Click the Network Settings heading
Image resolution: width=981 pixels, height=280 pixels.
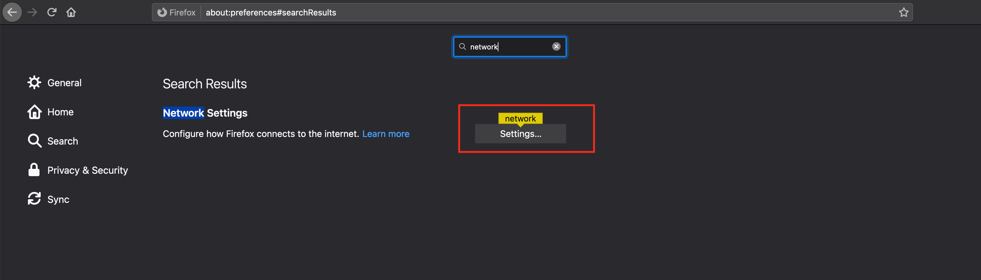coord(205,113)
